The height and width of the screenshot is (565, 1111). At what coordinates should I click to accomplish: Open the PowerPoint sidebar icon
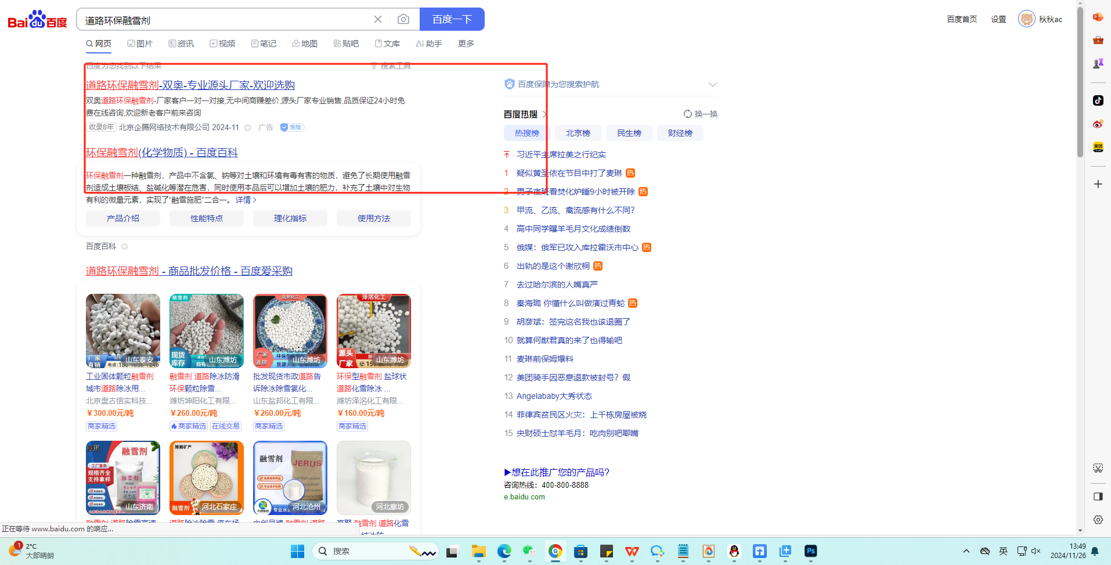(x=1098, y=17)
